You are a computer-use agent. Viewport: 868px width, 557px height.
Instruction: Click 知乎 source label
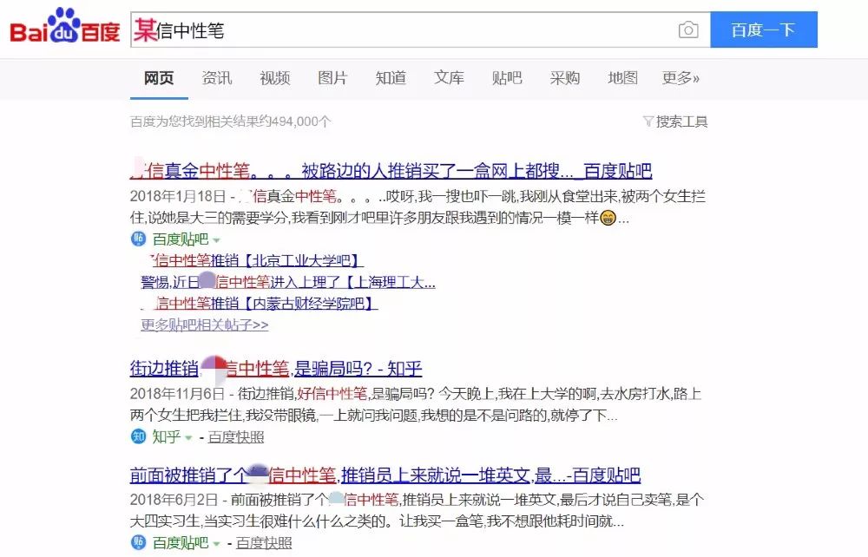(x=167, y=436)
